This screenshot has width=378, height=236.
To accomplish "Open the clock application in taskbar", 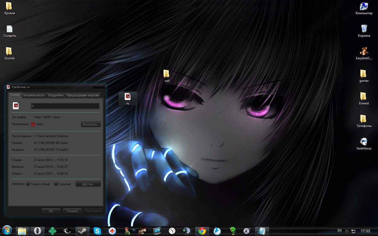I will [x=172, y=231].
